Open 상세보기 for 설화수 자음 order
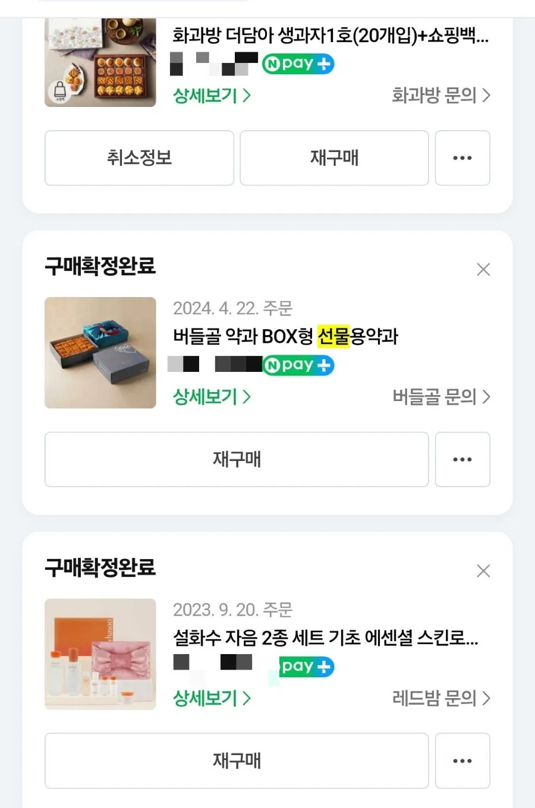This screenshot has width=535, height=808. 212,698
